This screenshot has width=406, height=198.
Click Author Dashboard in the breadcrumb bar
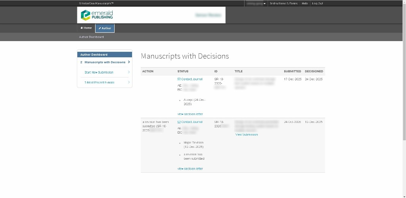(x=91, y=37)
